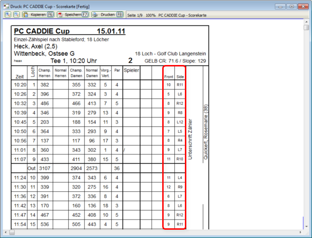Click the vertical scrollbar thumb at top
The height and width of the screenshot is (238, 312).
(x=306, y=28)
